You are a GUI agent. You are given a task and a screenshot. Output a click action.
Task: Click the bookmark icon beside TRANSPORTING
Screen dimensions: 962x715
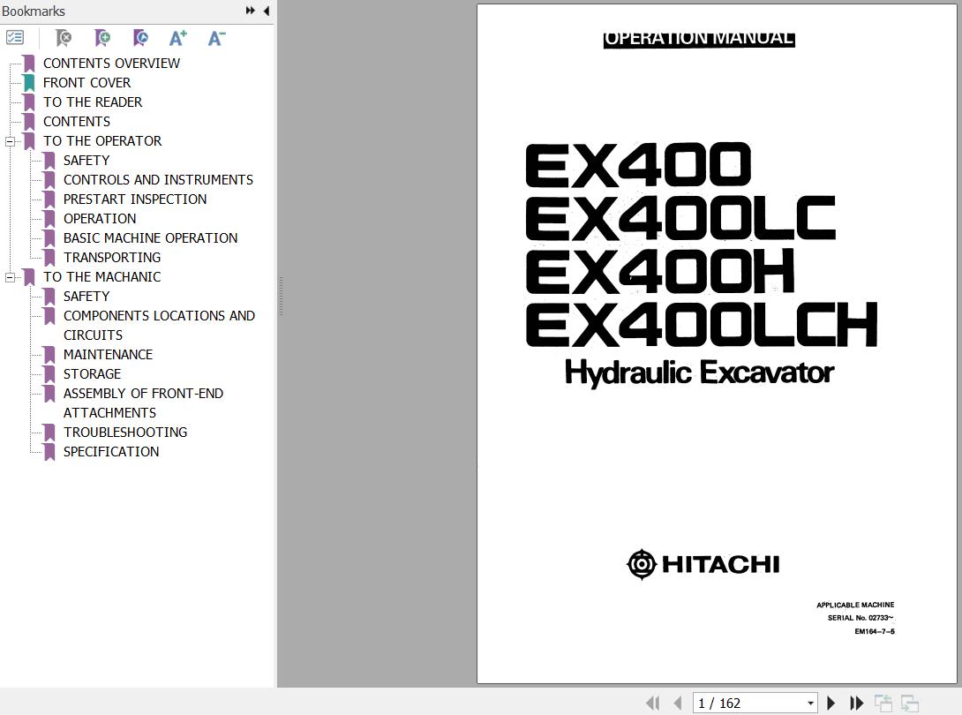(49, 258)
